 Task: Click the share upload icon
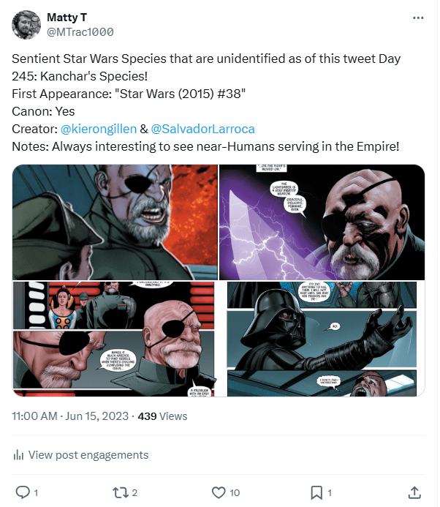(x=414, y=492)
